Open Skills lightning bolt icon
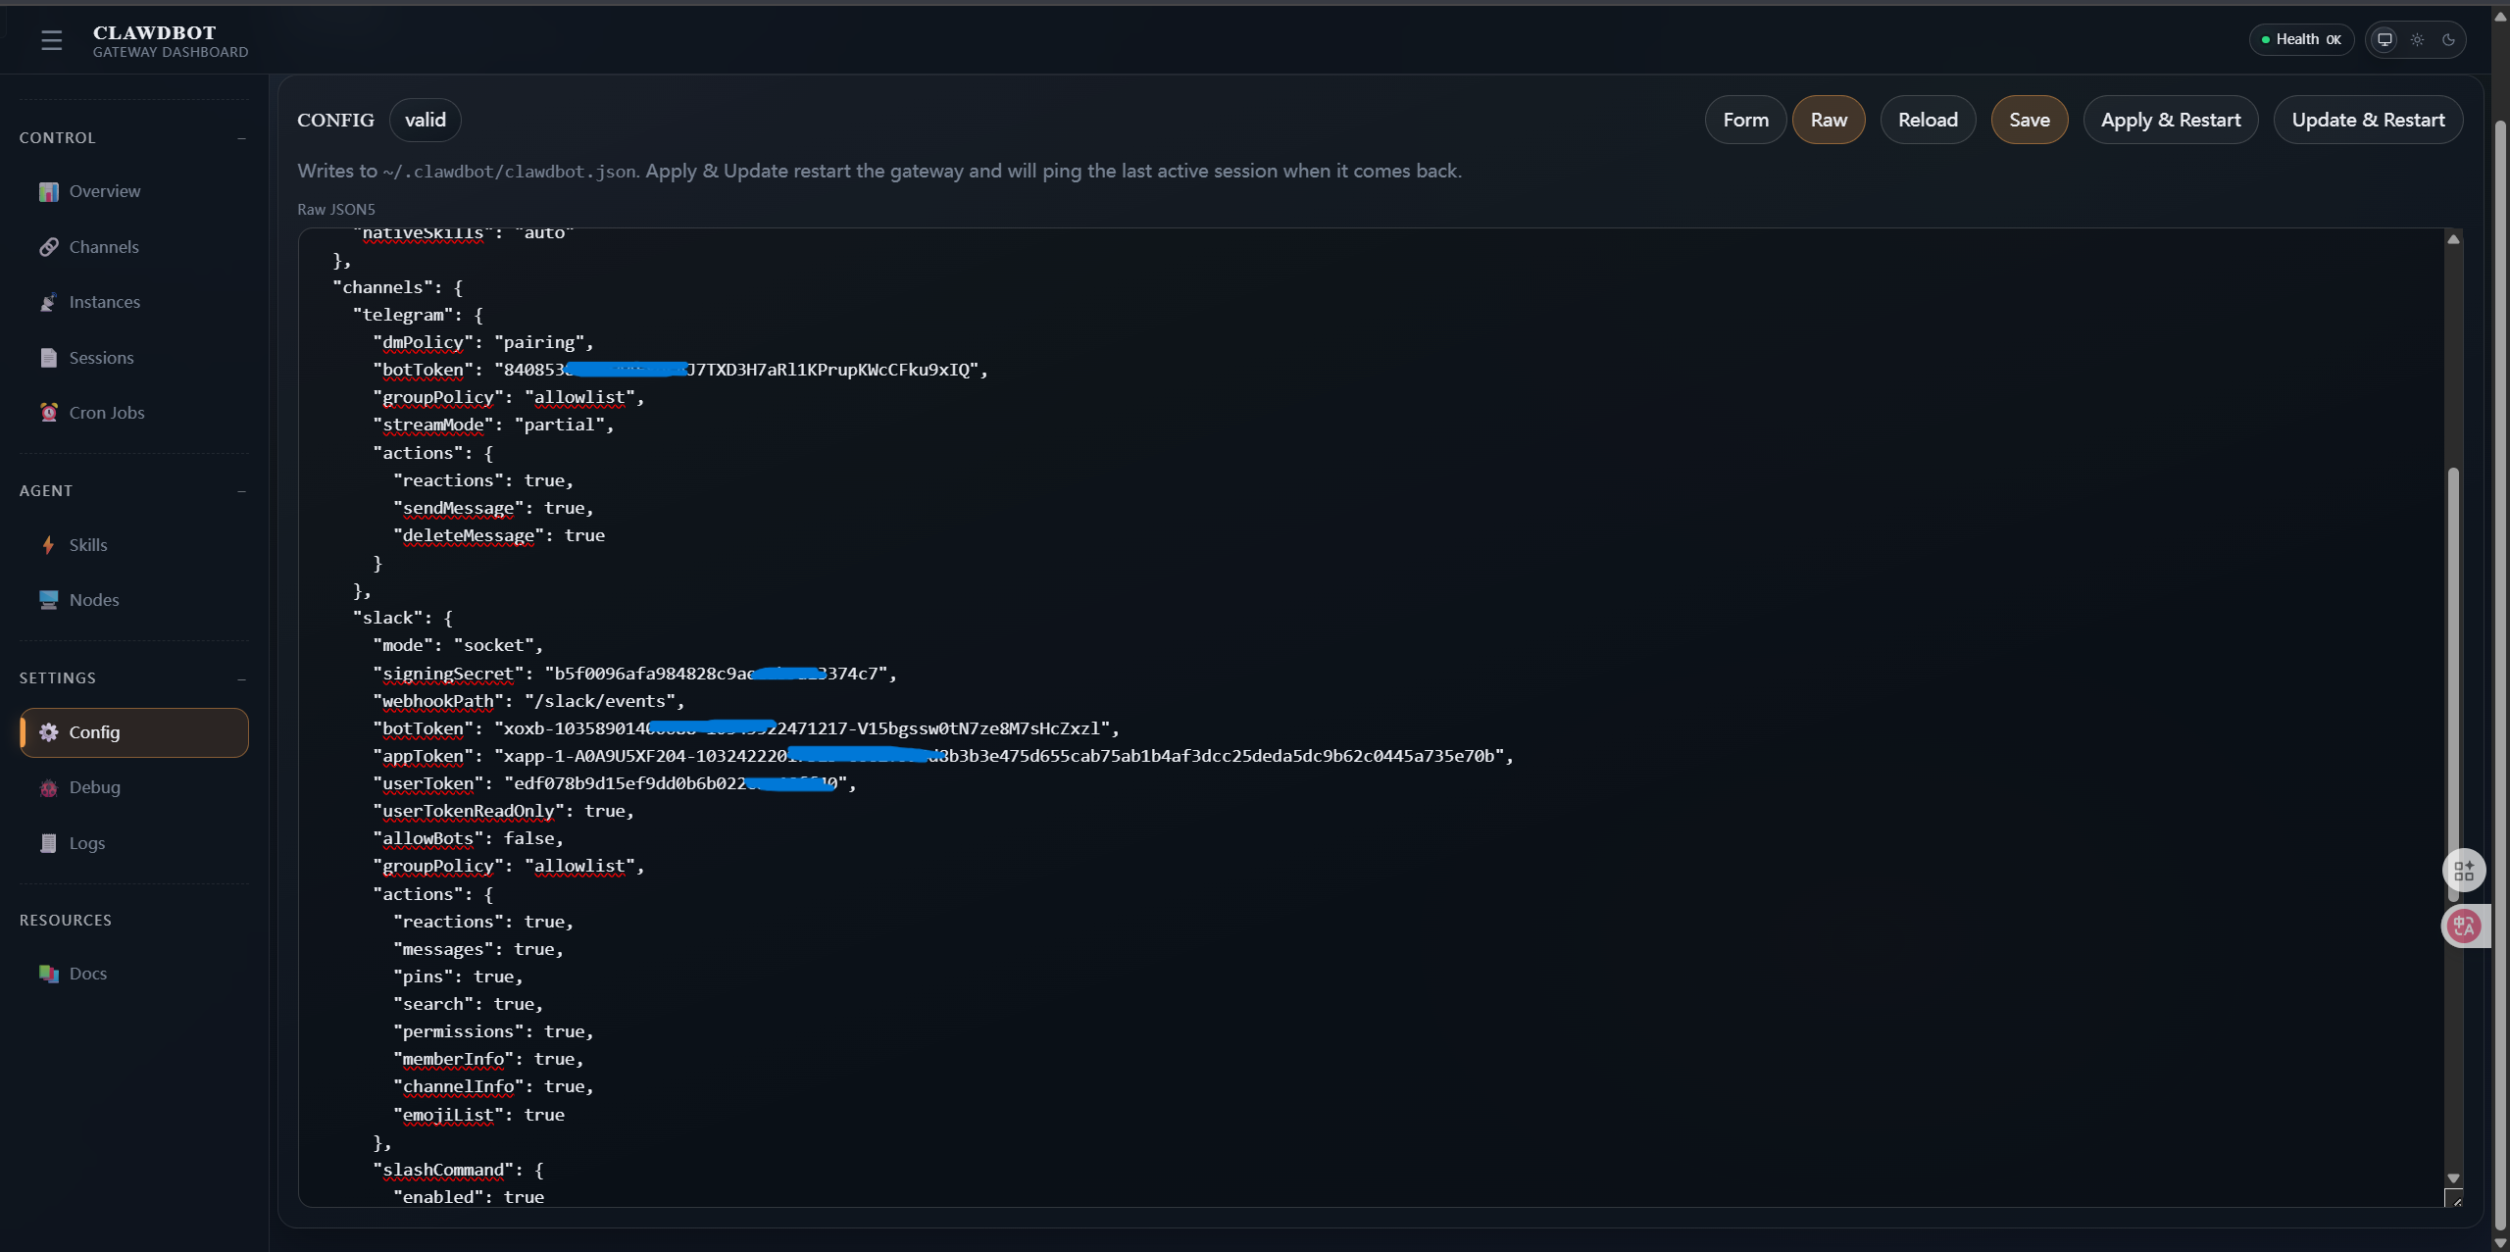The height and width of the screenshot is (1252, 2510). click(48, 545)
